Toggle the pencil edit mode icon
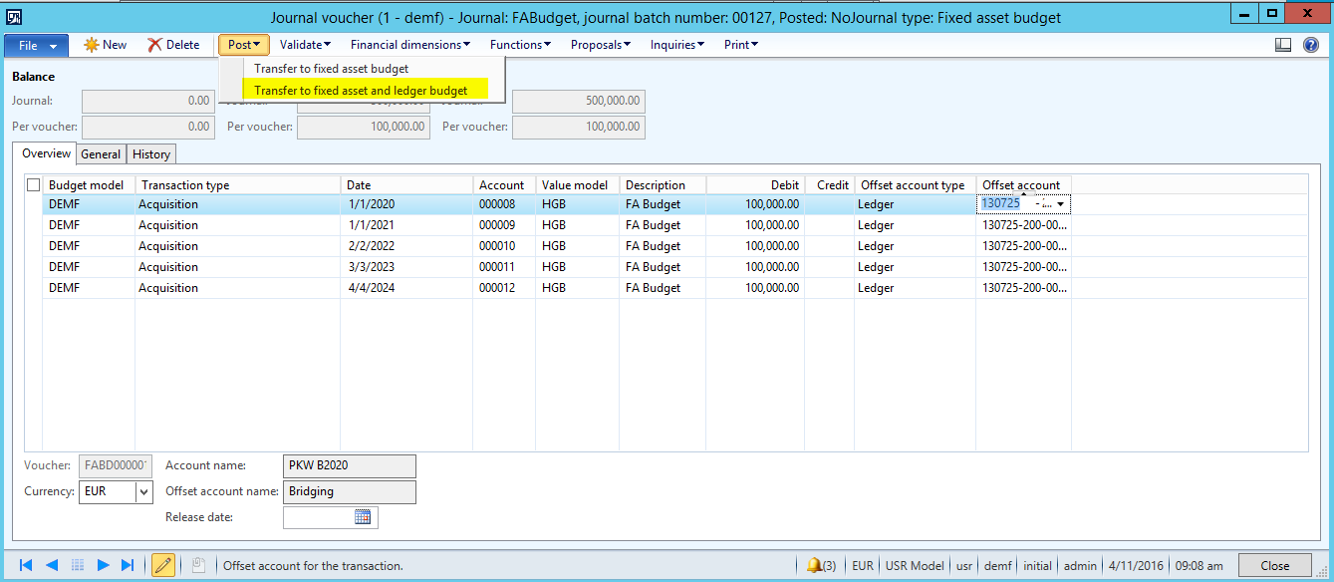The width and height of the screenshot is (1334, 582). pos(162,565)
